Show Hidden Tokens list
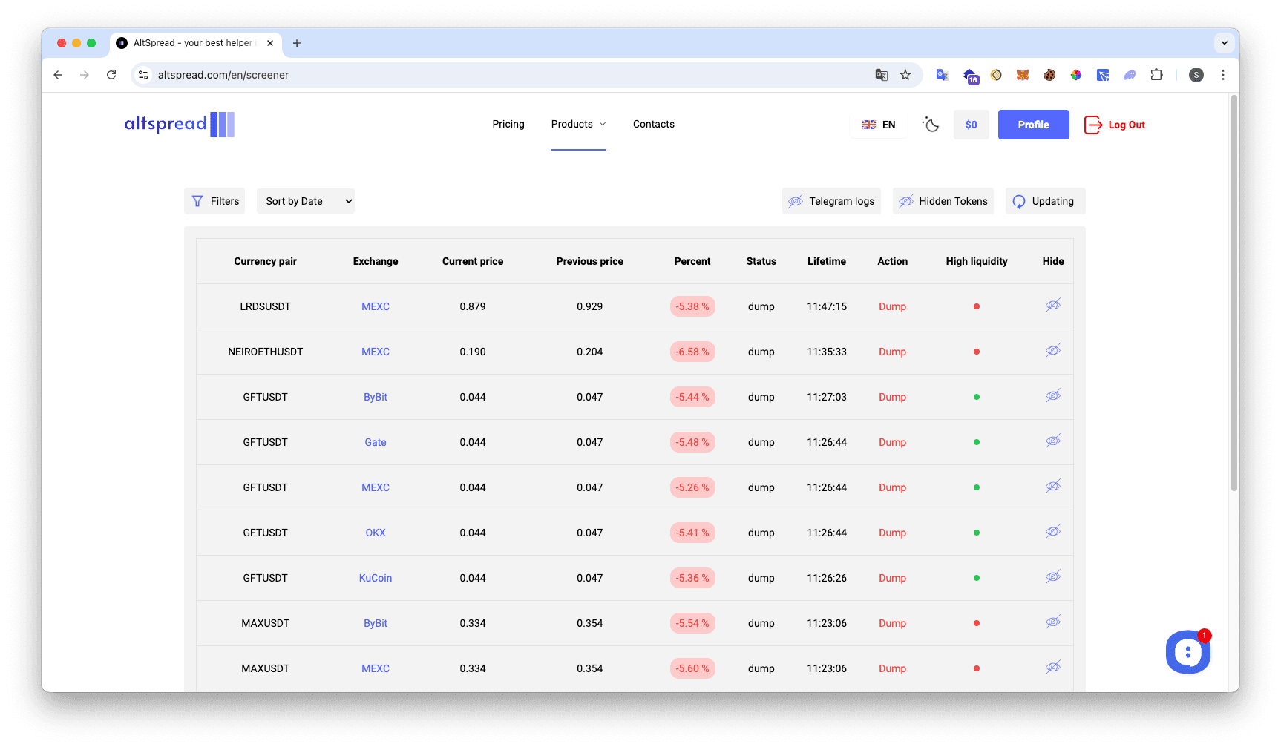This screenshot has height=747, width=1281. pyautogui.click(x=943, y=201)
